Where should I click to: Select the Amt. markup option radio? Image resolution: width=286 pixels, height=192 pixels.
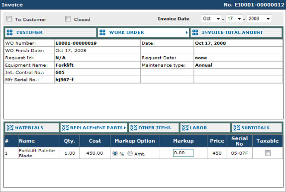pos(130,153)
